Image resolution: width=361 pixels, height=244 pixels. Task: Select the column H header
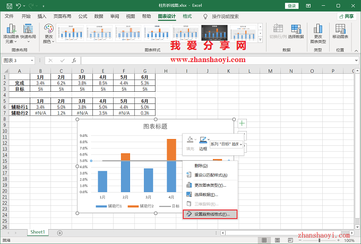[x=166, y=71]
